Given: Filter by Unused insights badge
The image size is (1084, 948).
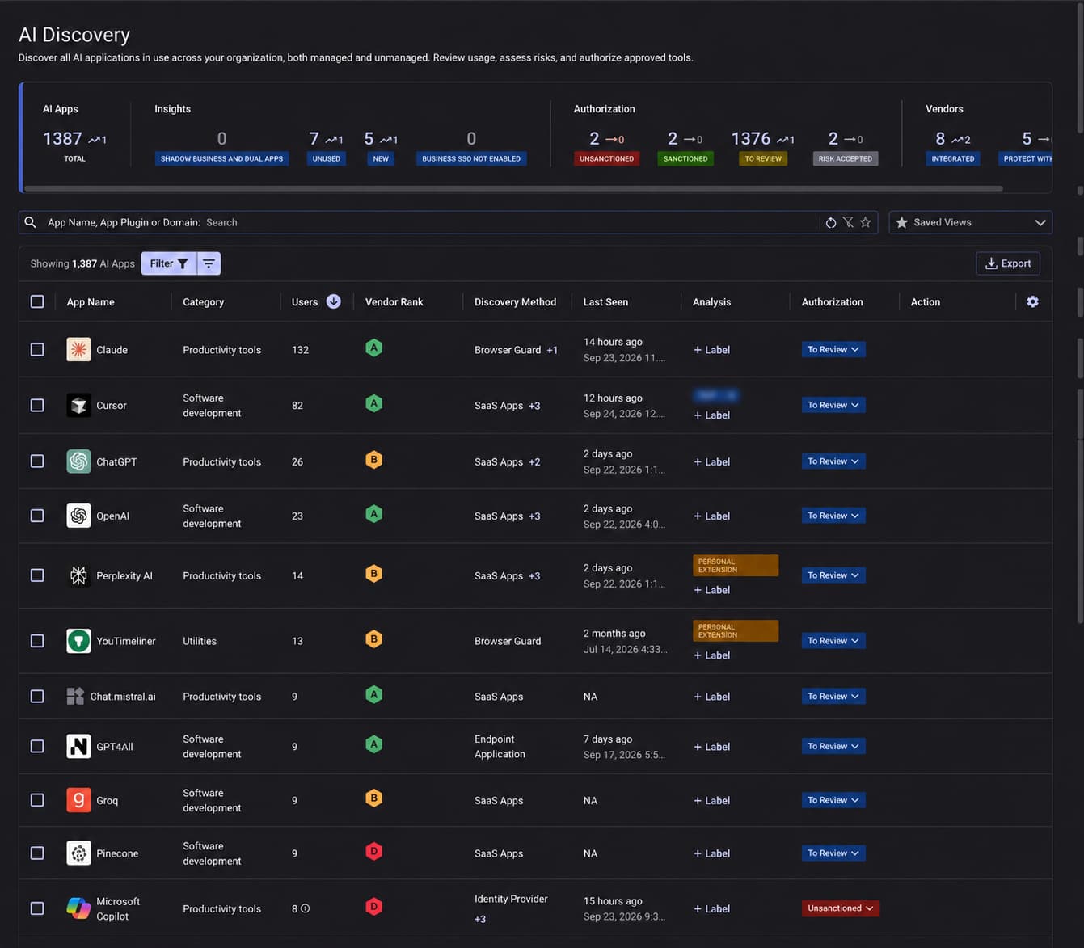Looking at the screenshot, I should (327, 158).
